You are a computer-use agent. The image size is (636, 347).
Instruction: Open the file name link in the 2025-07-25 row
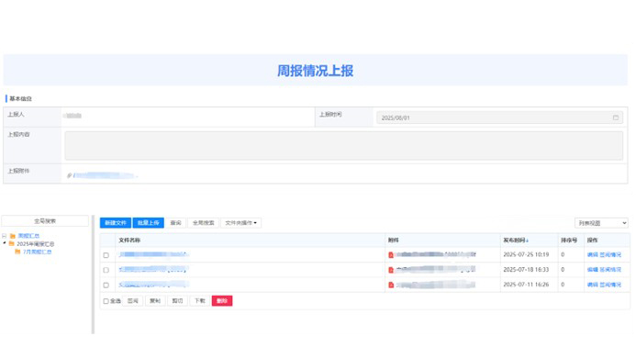coord(154,254)
